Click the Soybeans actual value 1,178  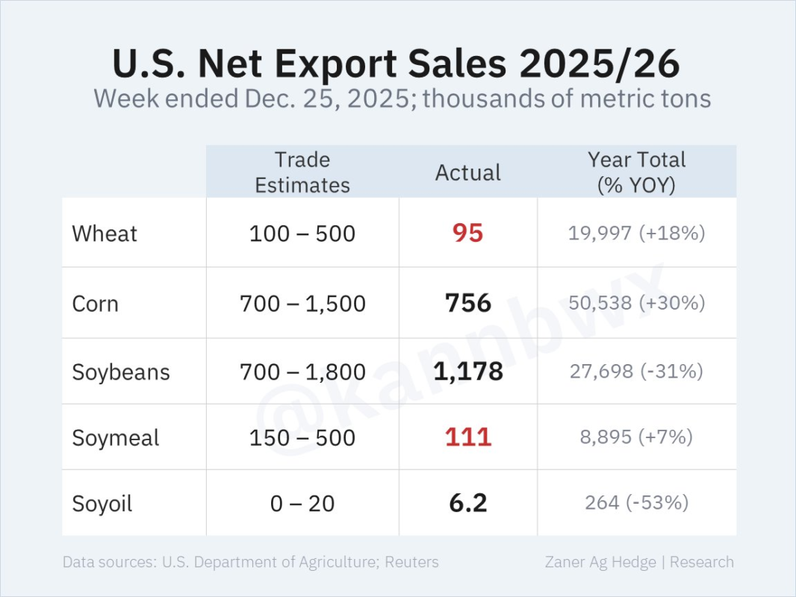[468, 371]
